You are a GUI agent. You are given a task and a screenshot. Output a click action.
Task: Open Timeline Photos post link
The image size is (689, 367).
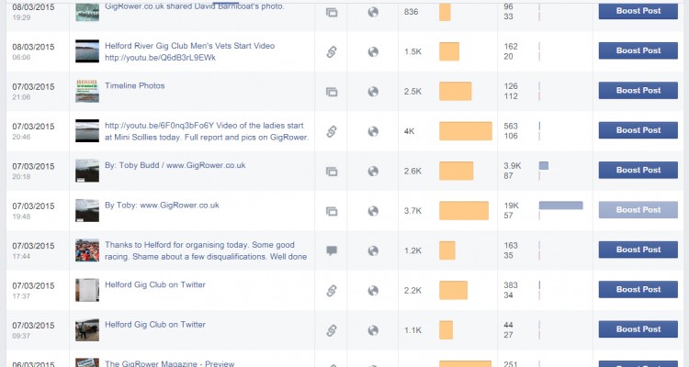point(134,85)
